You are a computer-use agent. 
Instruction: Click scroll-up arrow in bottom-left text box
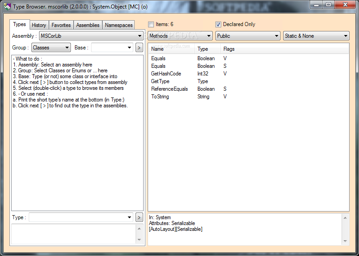[x=139, y=229]
